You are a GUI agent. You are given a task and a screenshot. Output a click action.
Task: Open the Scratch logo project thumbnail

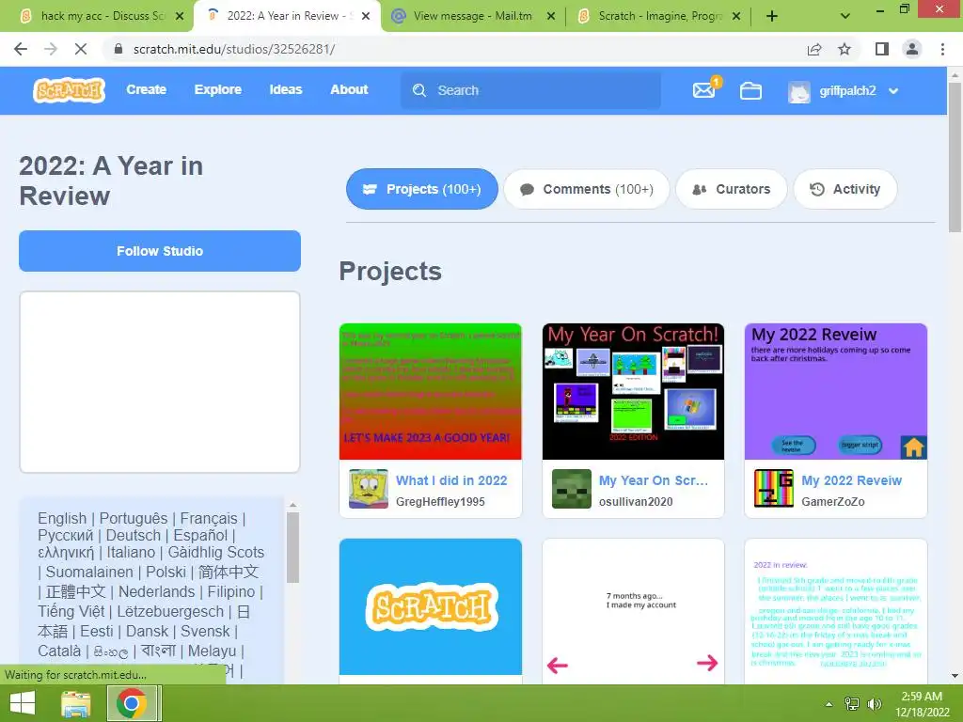[x=431, y=607]
